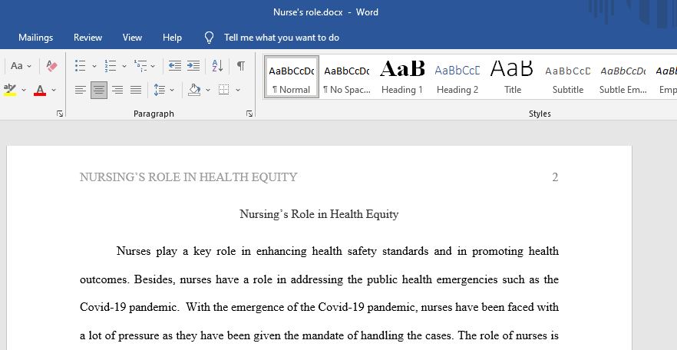Apply yellow text highlight color
The image size is (677, 350).
[10, 90]
